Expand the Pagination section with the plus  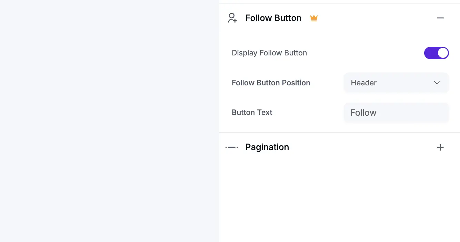[440, 147]
